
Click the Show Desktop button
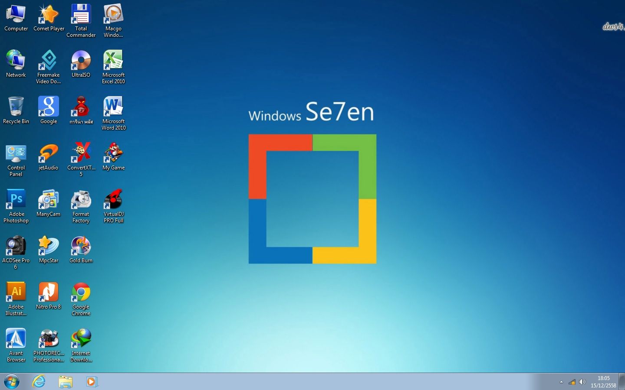pos(622,381)
